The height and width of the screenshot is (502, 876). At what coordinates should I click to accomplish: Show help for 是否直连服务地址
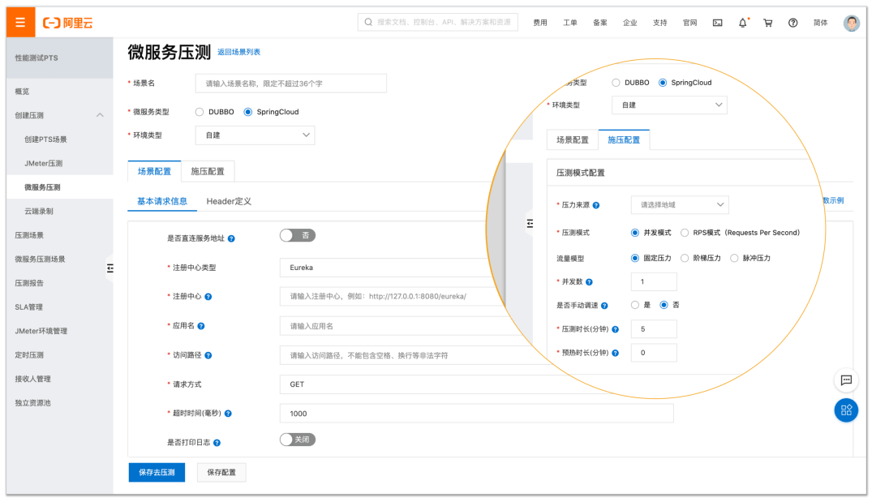click(231, 239)
